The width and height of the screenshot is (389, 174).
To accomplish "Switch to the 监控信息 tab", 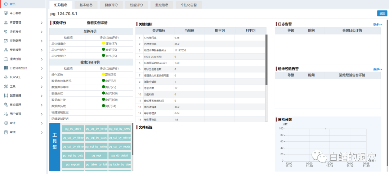I will (162, 5).
